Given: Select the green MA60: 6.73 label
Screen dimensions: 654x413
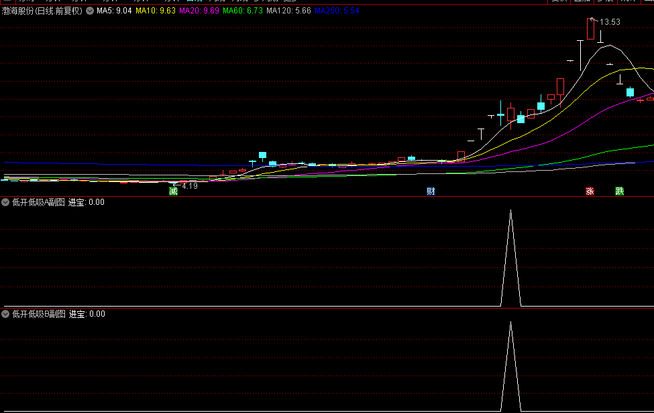Looking at the screenshot, I should [x=243, y=11].
